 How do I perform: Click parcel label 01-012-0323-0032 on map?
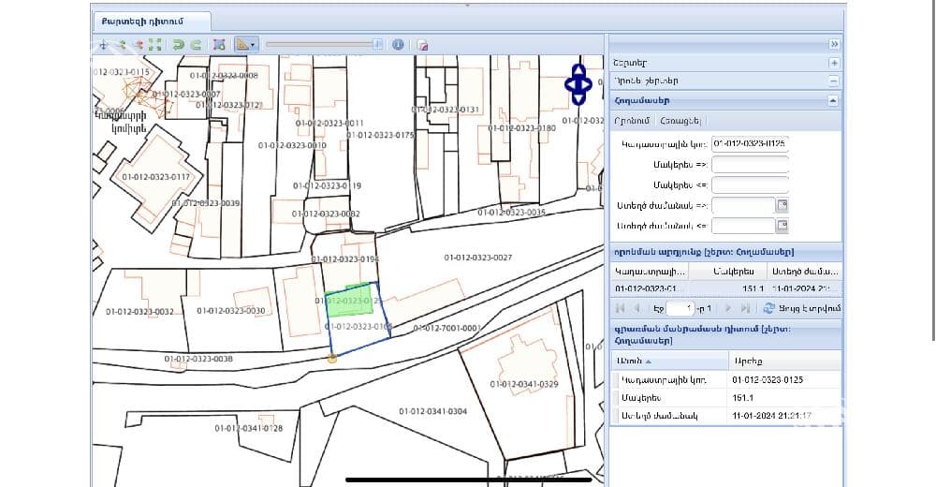coord(139,311)
